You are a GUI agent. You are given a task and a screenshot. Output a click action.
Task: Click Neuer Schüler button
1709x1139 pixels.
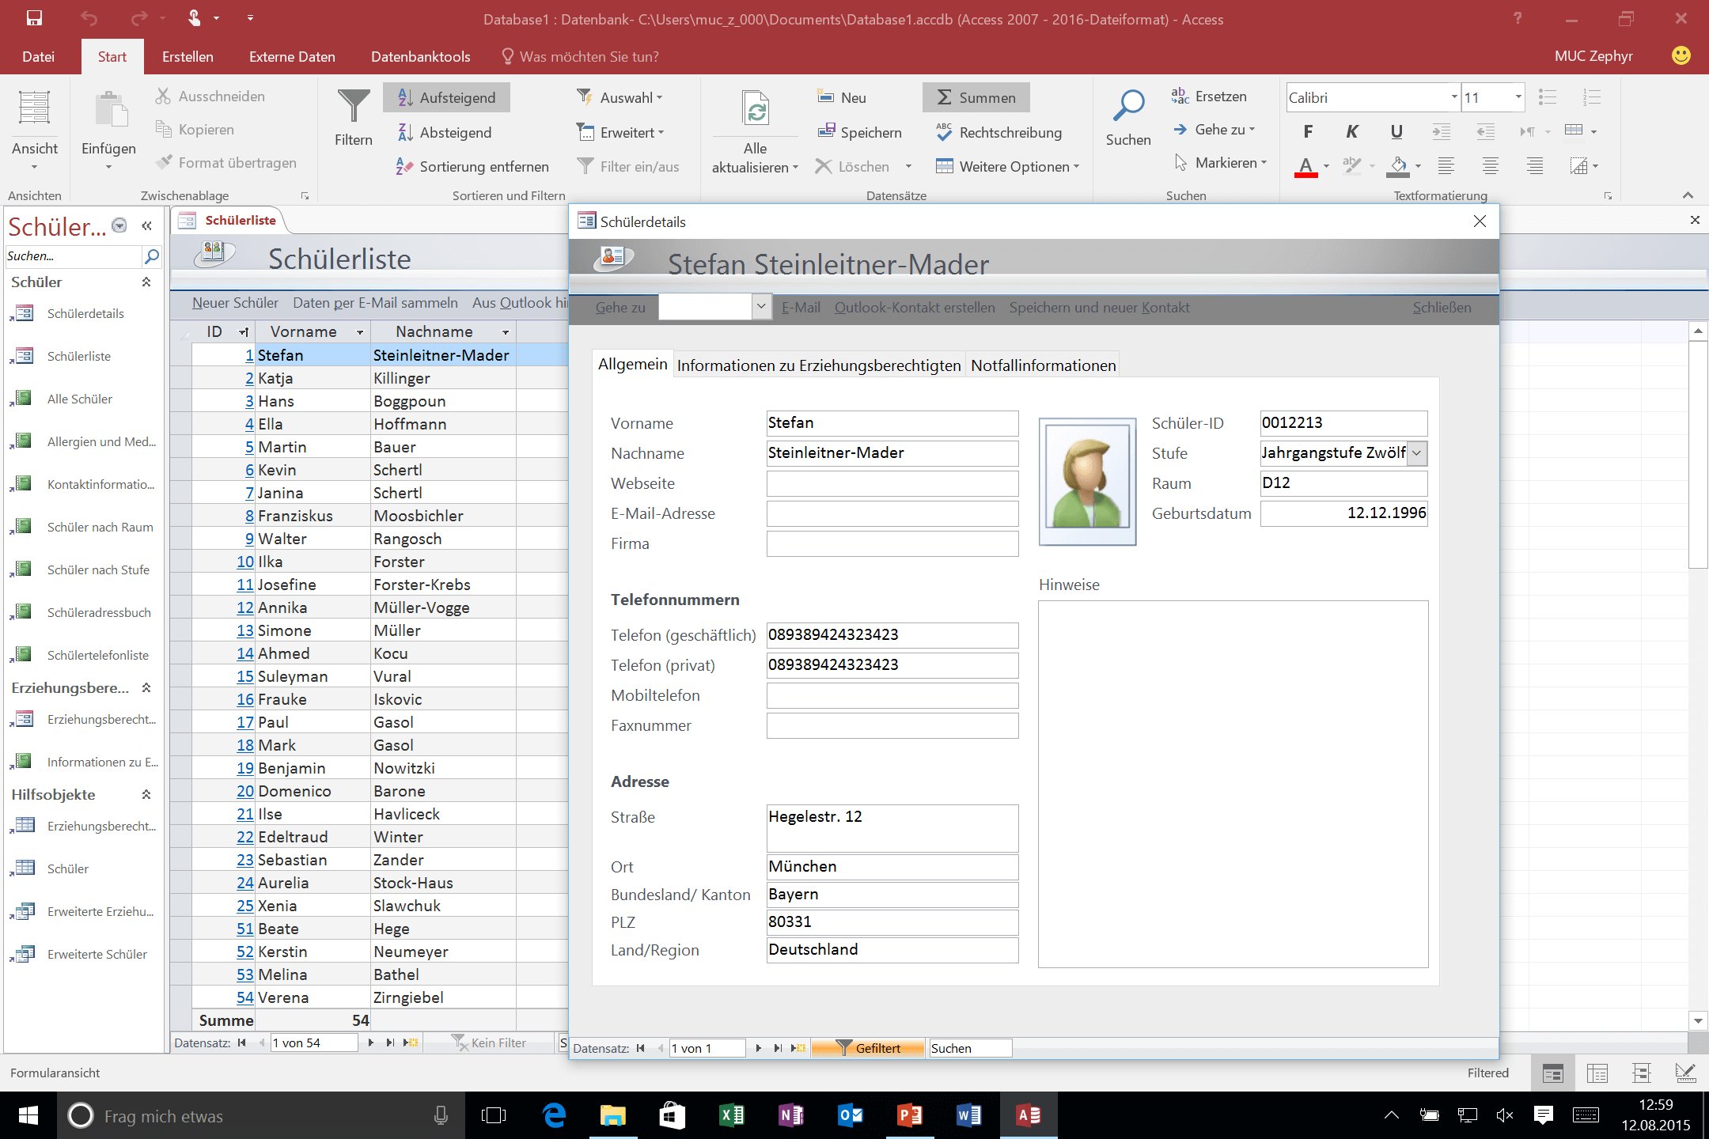tap(235, 303)
